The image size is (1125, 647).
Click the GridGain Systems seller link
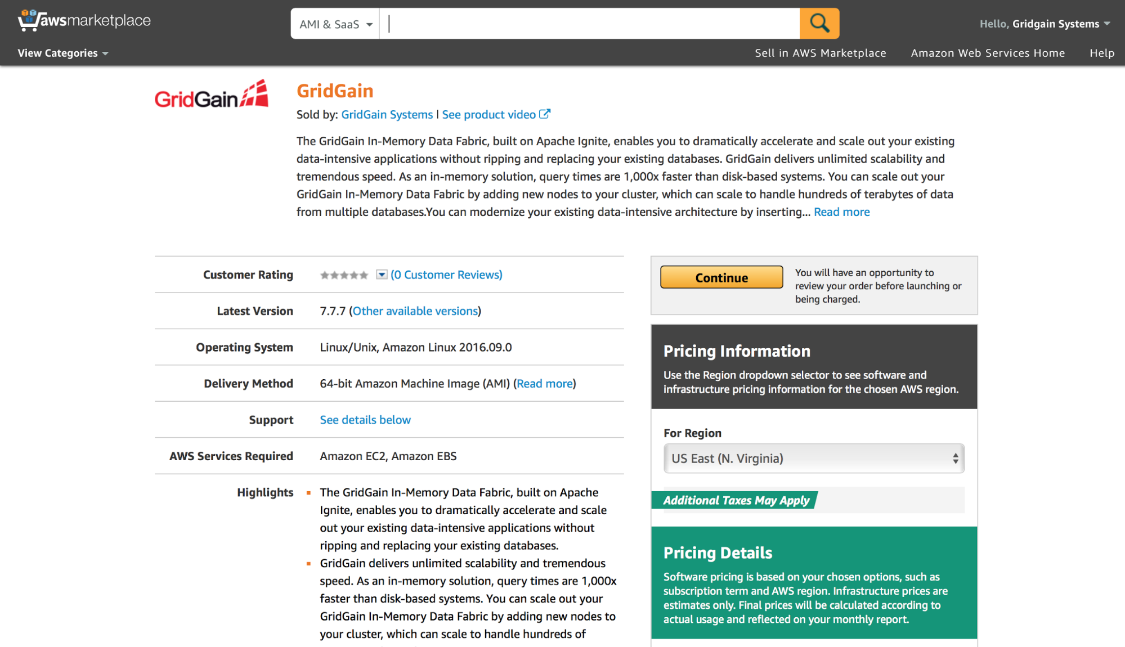coord(387,115)
